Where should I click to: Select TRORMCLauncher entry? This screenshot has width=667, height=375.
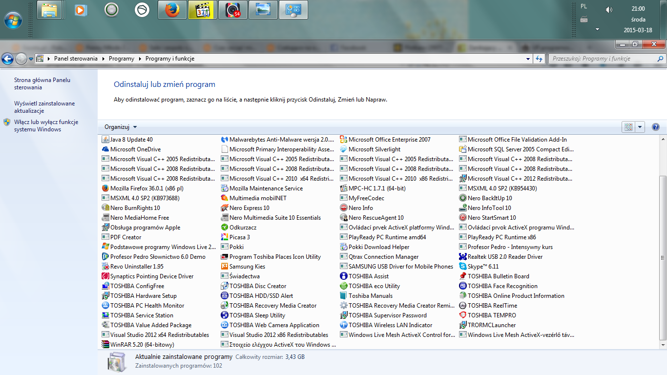(x=488, y=325)
